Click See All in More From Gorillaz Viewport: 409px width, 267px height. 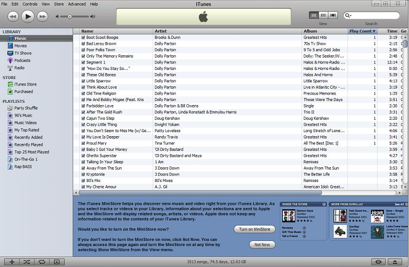click(401, 204)
